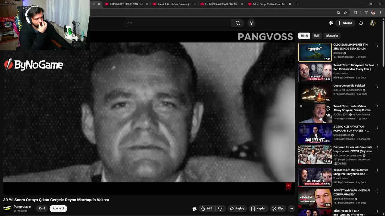Dislike the video

[x=220, y=208]
